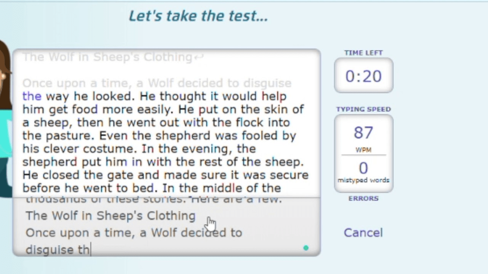488x274 pixels.
Task: Click the TIME LEFT timer showing 0:20
Action: click(x=363, y=76)
